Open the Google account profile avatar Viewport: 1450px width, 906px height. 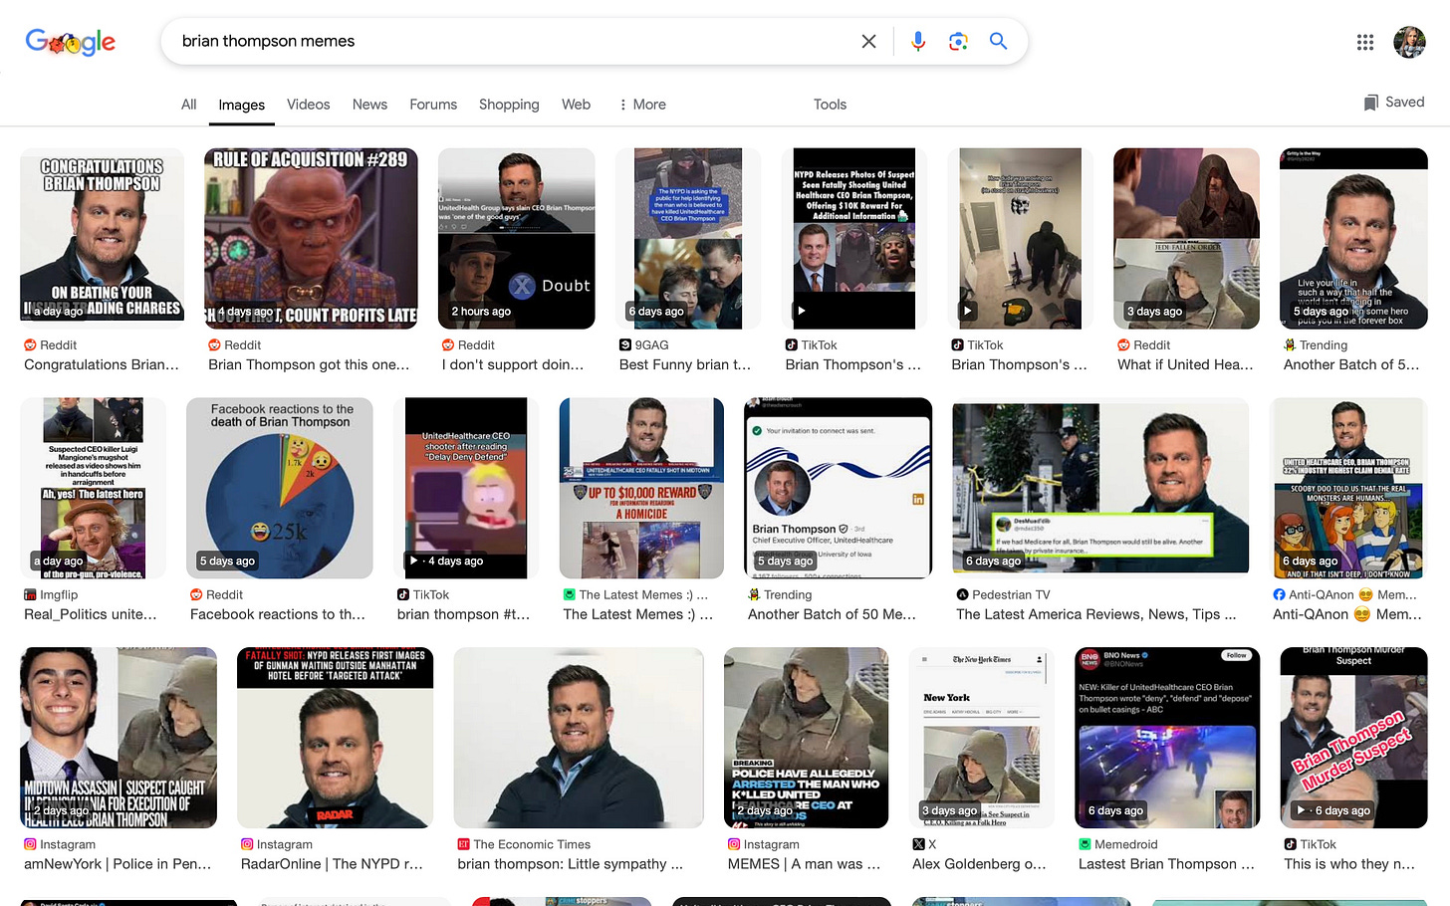(x=1409, y=42)
